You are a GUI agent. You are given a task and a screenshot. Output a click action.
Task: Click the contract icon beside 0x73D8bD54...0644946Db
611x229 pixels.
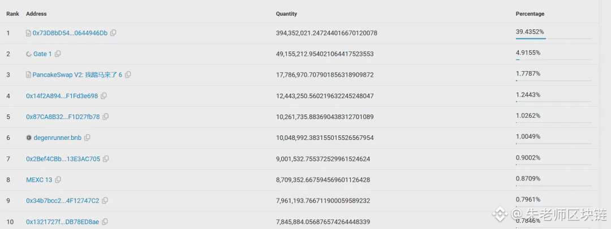(28, 33)
